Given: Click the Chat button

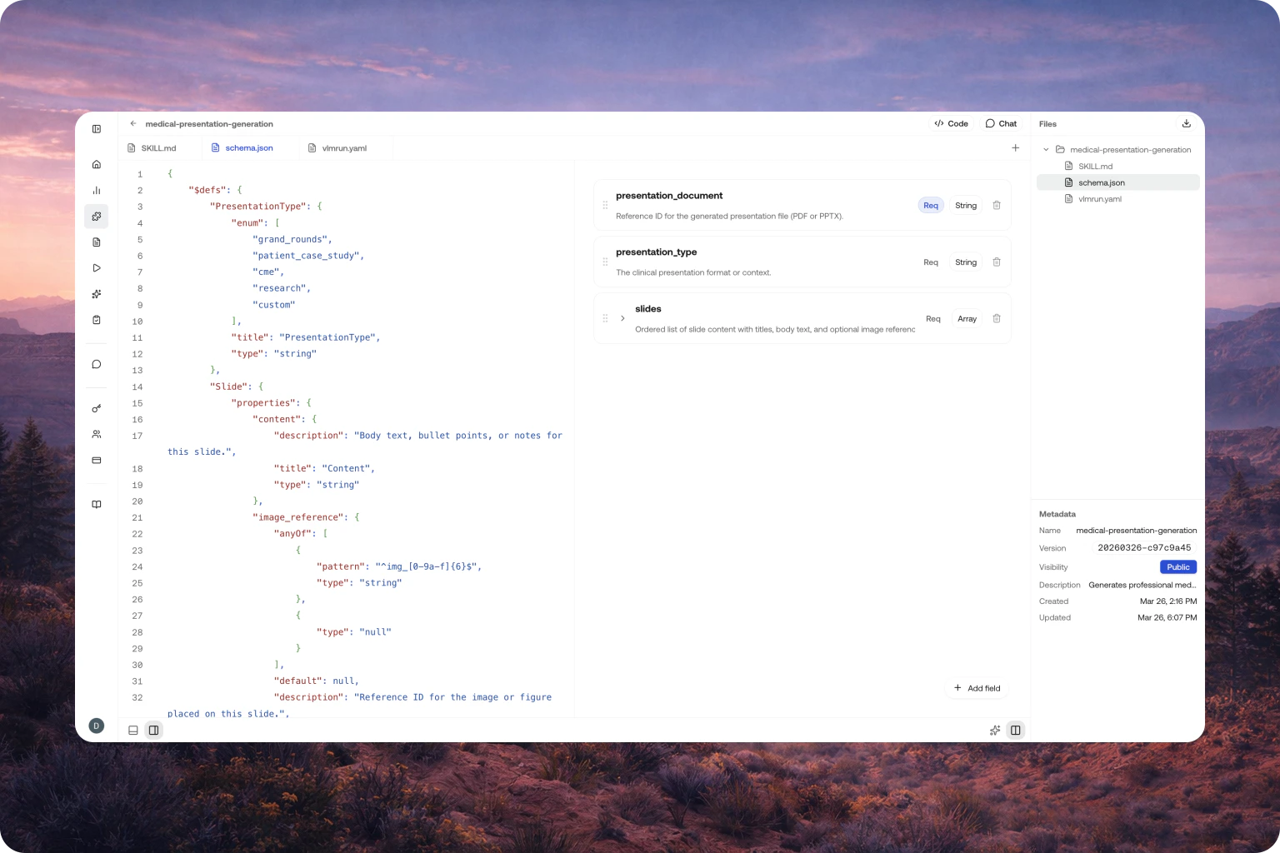Looking at the screenshot, I should point(1001,123).
